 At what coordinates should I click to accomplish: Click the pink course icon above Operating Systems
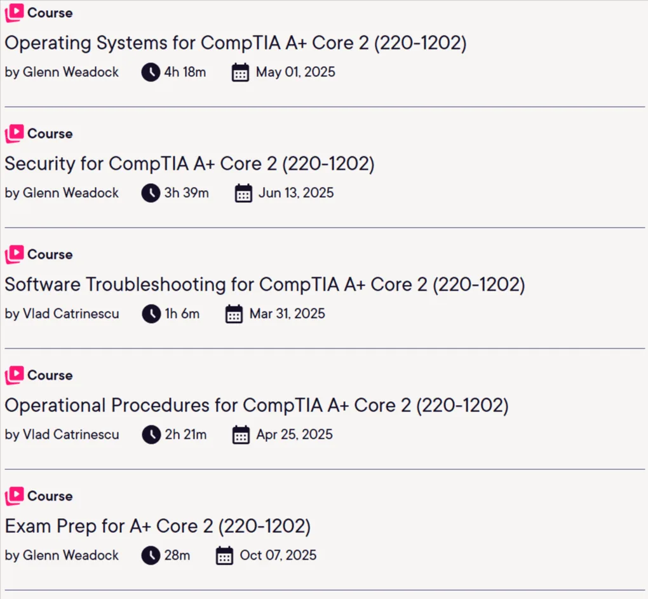(x=14, y=13)
